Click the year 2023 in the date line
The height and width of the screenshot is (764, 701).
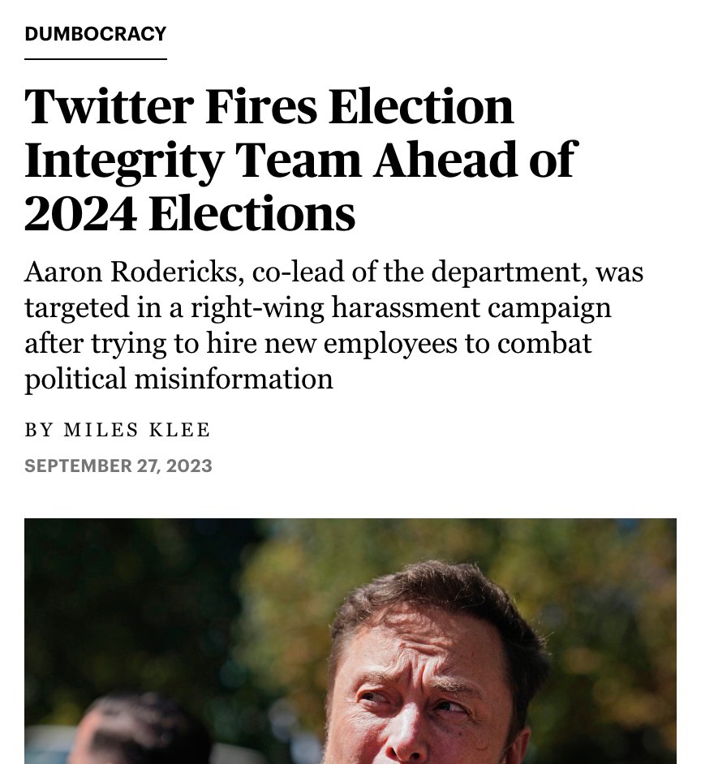point(189,466)
